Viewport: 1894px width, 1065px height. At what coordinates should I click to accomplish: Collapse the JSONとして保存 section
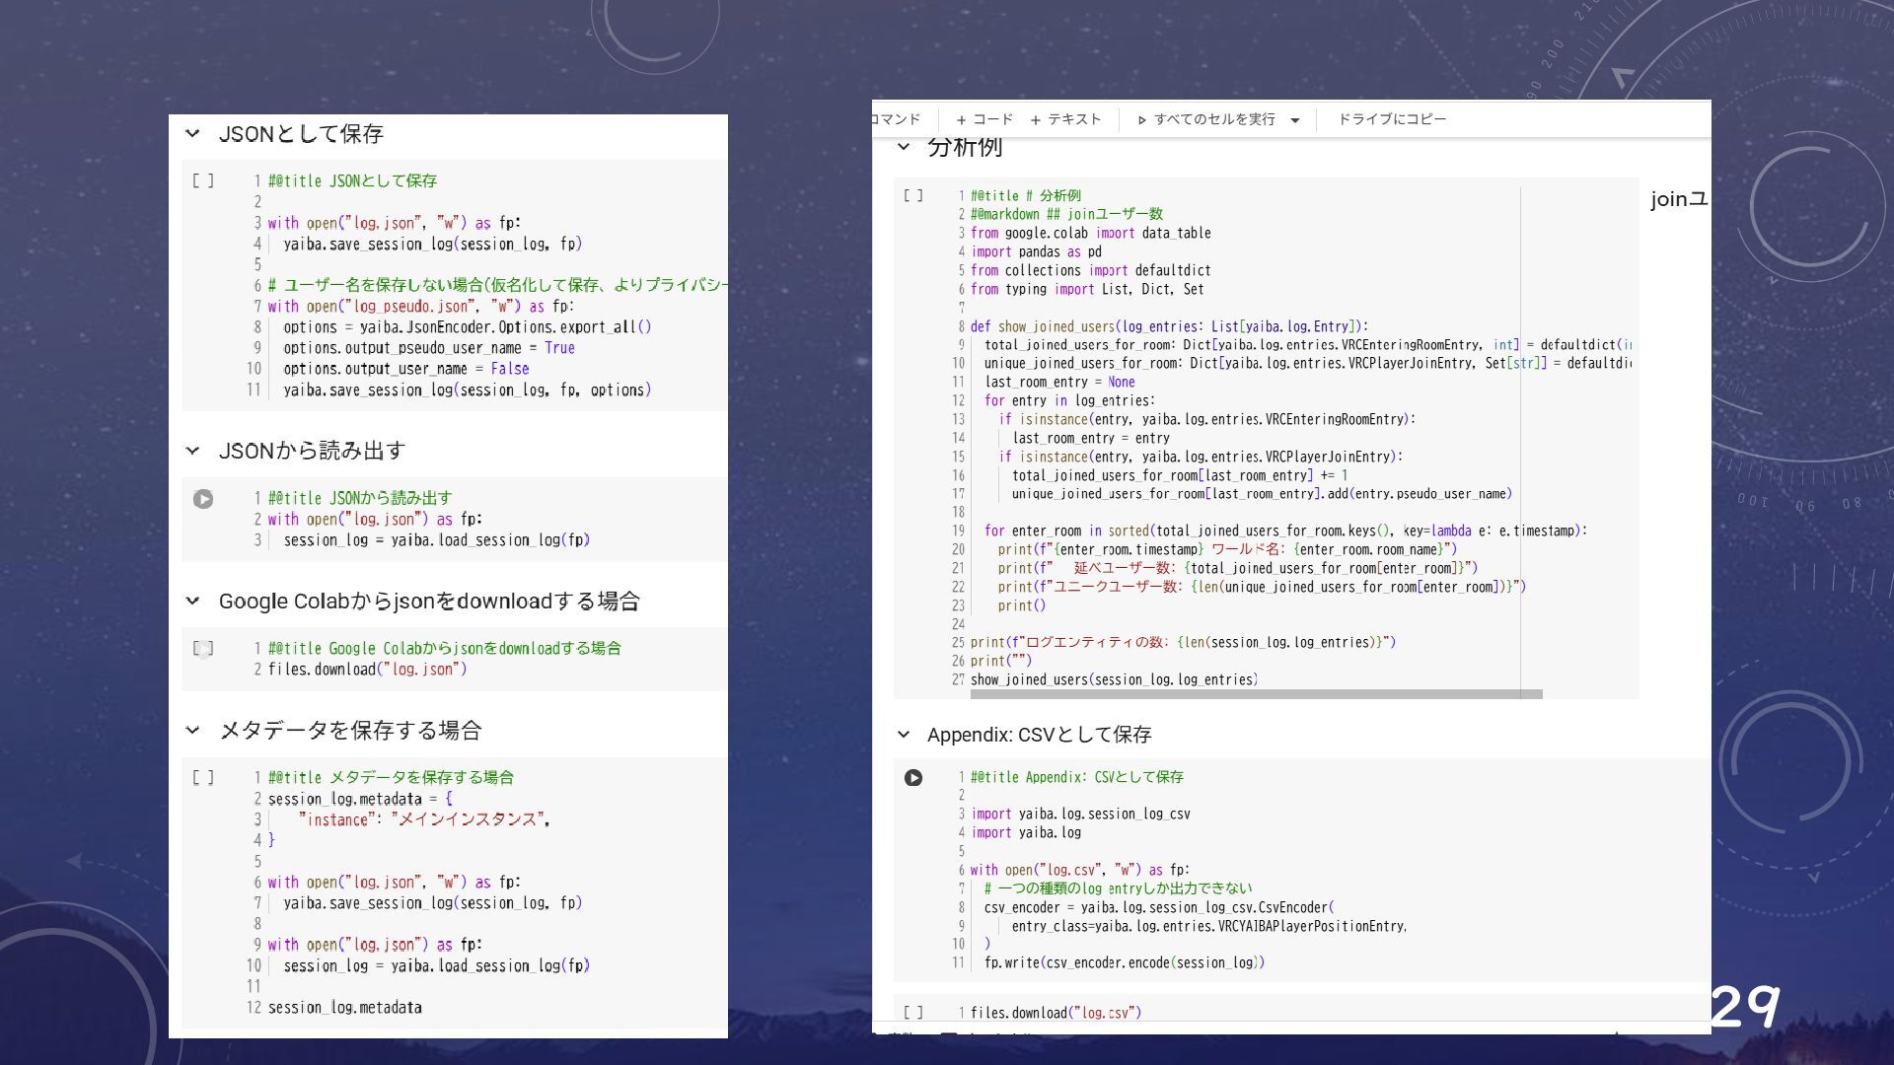192,133
